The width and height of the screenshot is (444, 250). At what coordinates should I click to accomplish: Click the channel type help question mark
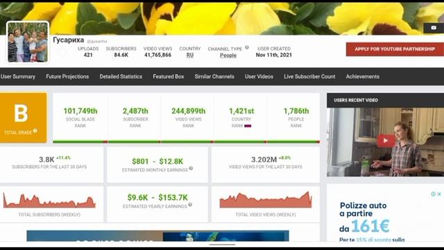(x=247, y=47)
